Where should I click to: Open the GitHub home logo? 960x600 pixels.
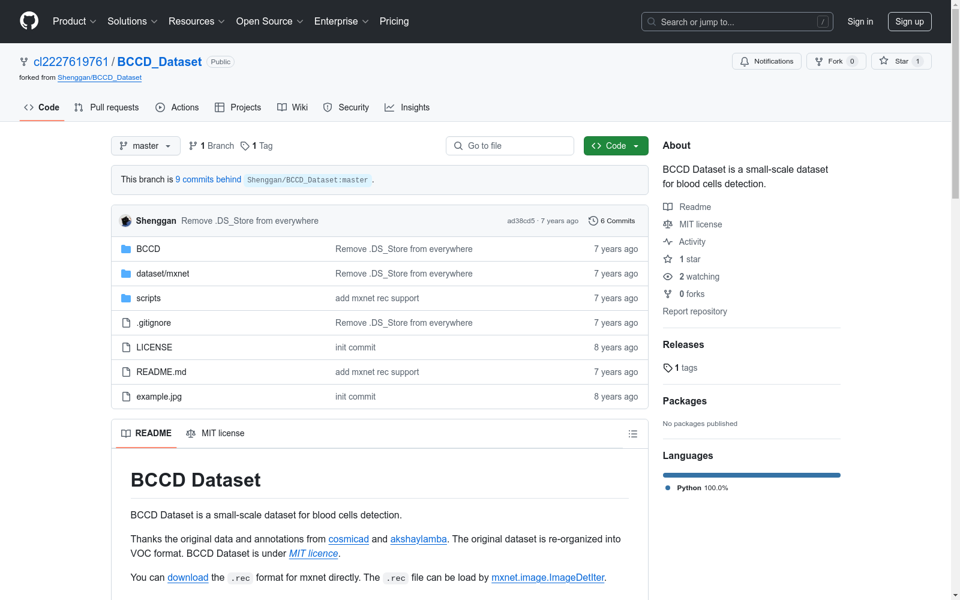pos(29,21)
